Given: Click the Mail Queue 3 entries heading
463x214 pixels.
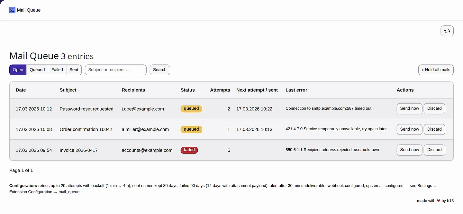Looking at the screenshot, I should [51, 56].
